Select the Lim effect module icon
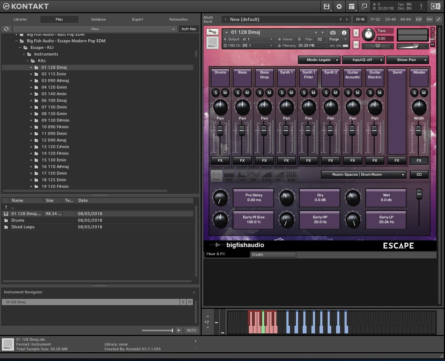 [279, 175]
